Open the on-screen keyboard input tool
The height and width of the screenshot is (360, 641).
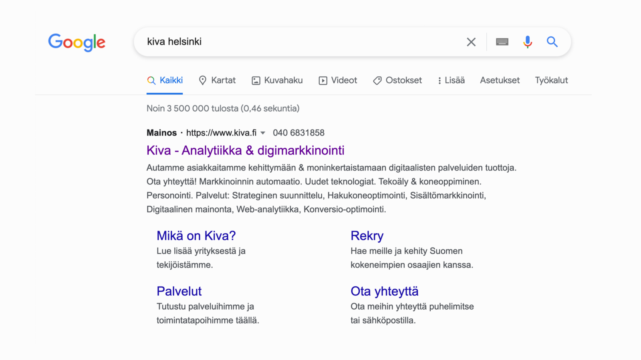click(x=502, y=42)
